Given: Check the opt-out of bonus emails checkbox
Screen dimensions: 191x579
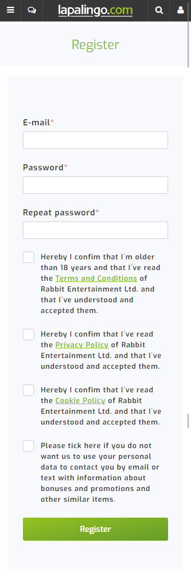Looking at the screenshot, I should coord(29,446).
